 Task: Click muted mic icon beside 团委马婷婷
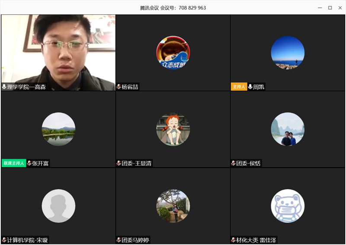[x=119, y=240]
